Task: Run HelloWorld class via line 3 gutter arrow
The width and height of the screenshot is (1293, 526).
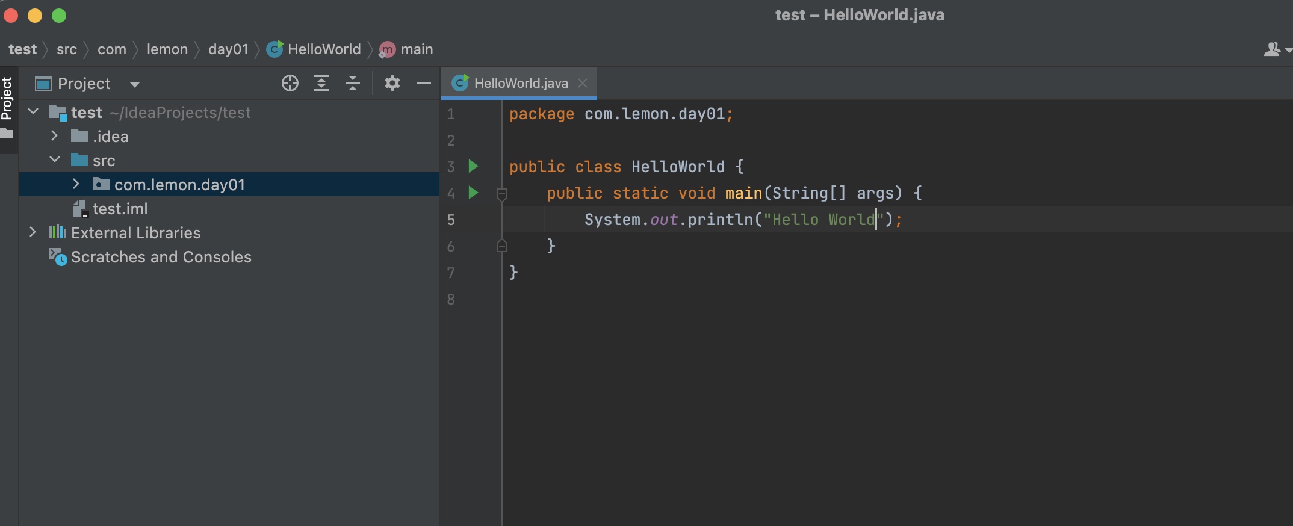Action: click(473, 166)
